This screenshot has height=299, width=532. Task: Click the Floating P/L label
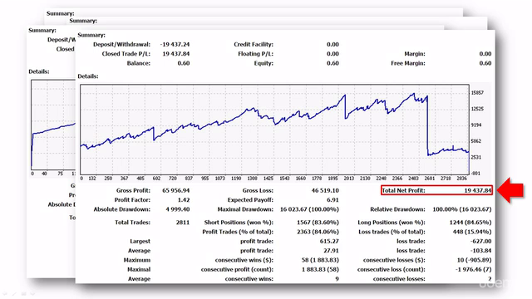pos(255,54)
